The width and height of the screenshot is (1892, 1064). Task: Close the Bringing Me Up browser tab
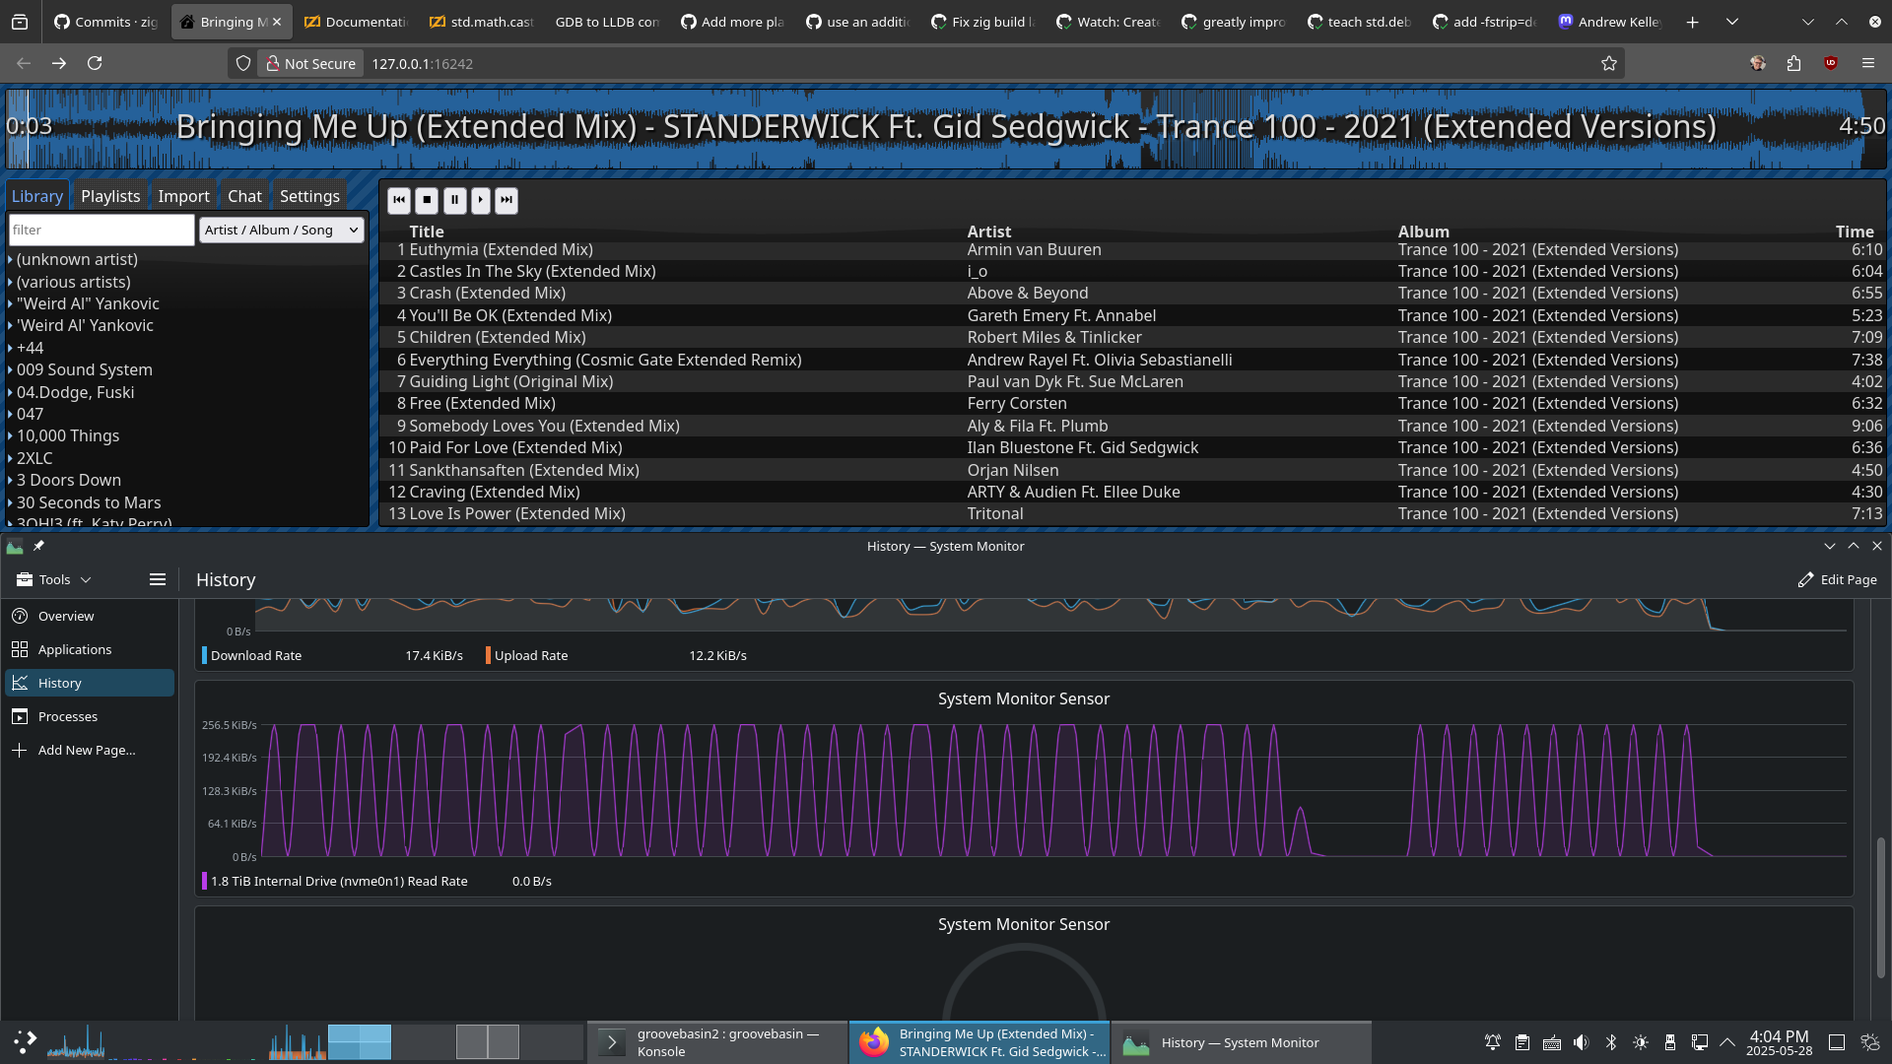(x=277, y=22)
